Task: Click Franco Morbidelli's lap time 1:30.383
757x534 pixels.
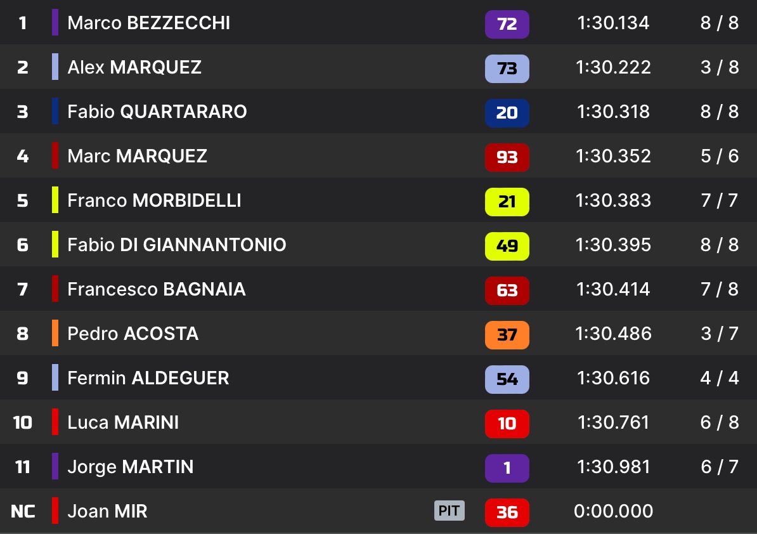Action: click(x=613, y=201)
